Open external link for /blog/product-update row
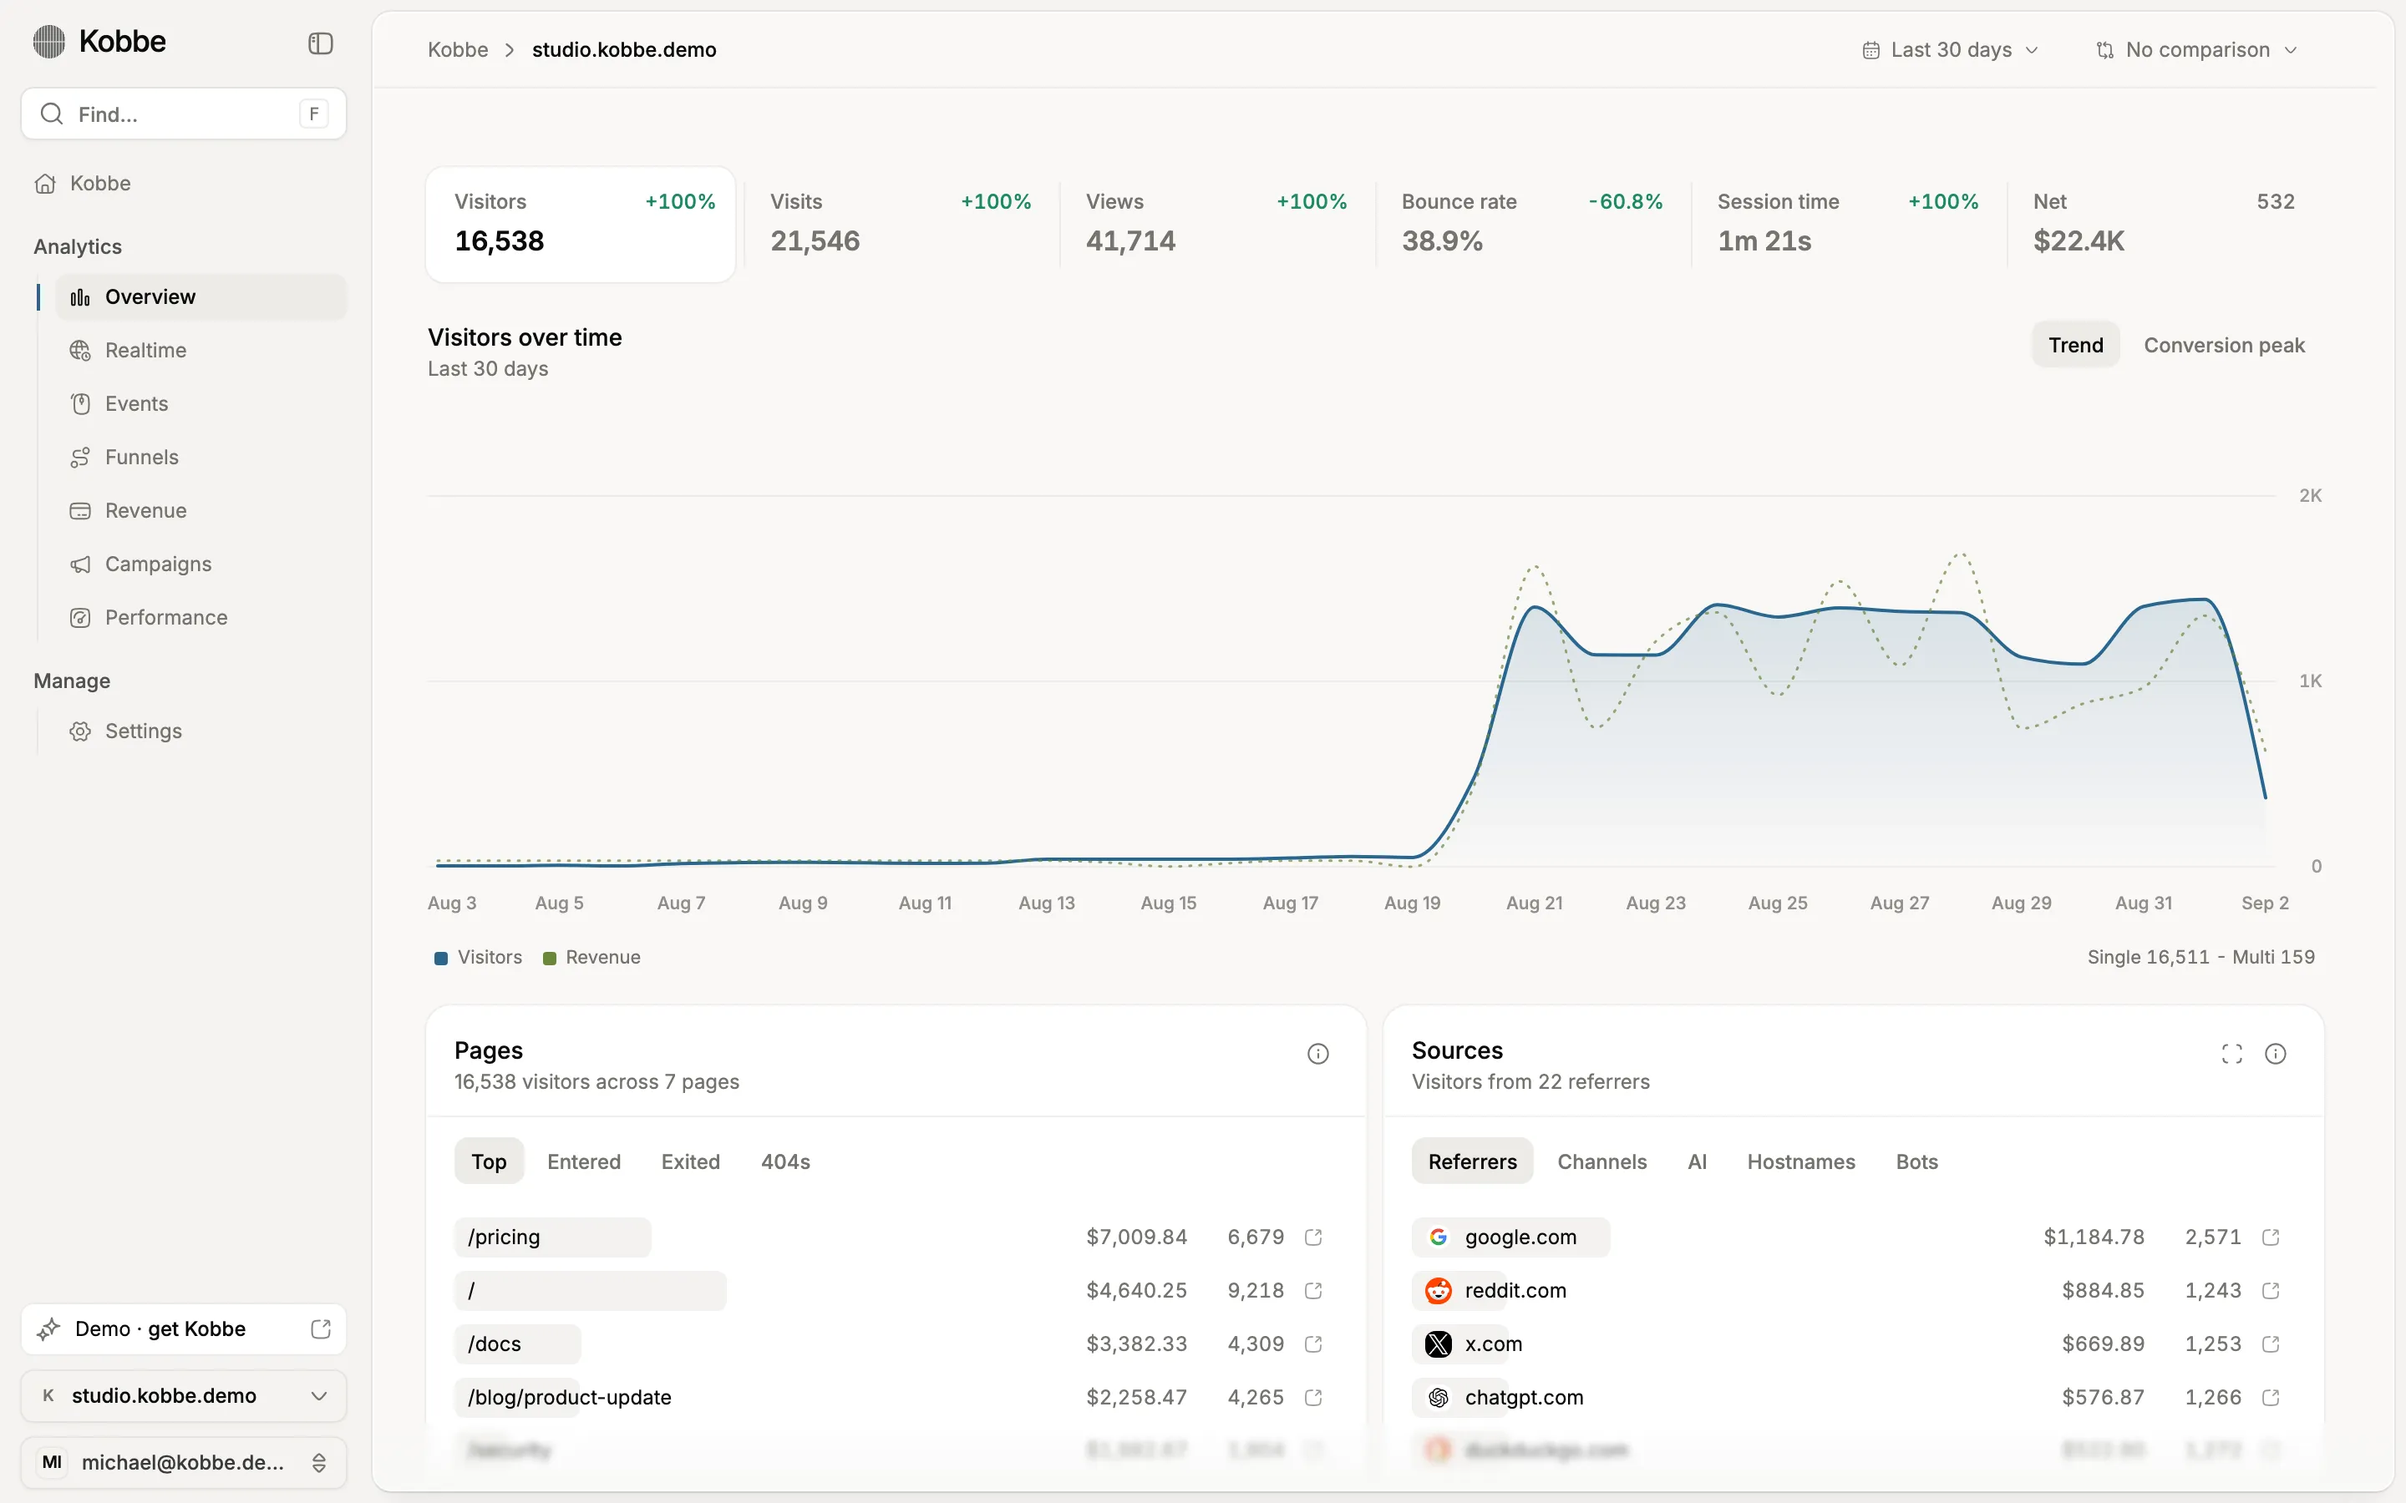Image resolution: width=2406 pixels, height=1503 pixels. point(1312,1398)
